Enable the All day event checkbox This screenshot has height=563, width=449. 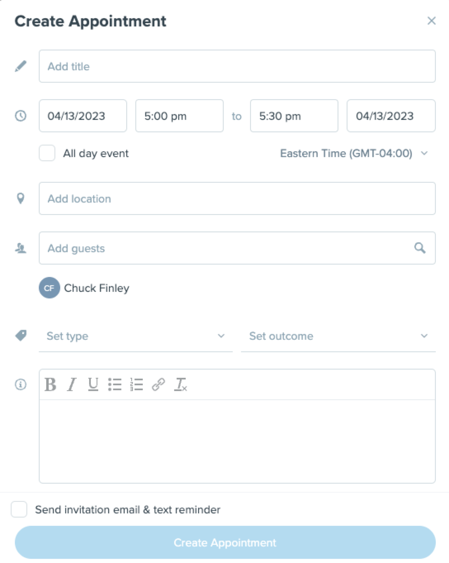click(47, 153)
